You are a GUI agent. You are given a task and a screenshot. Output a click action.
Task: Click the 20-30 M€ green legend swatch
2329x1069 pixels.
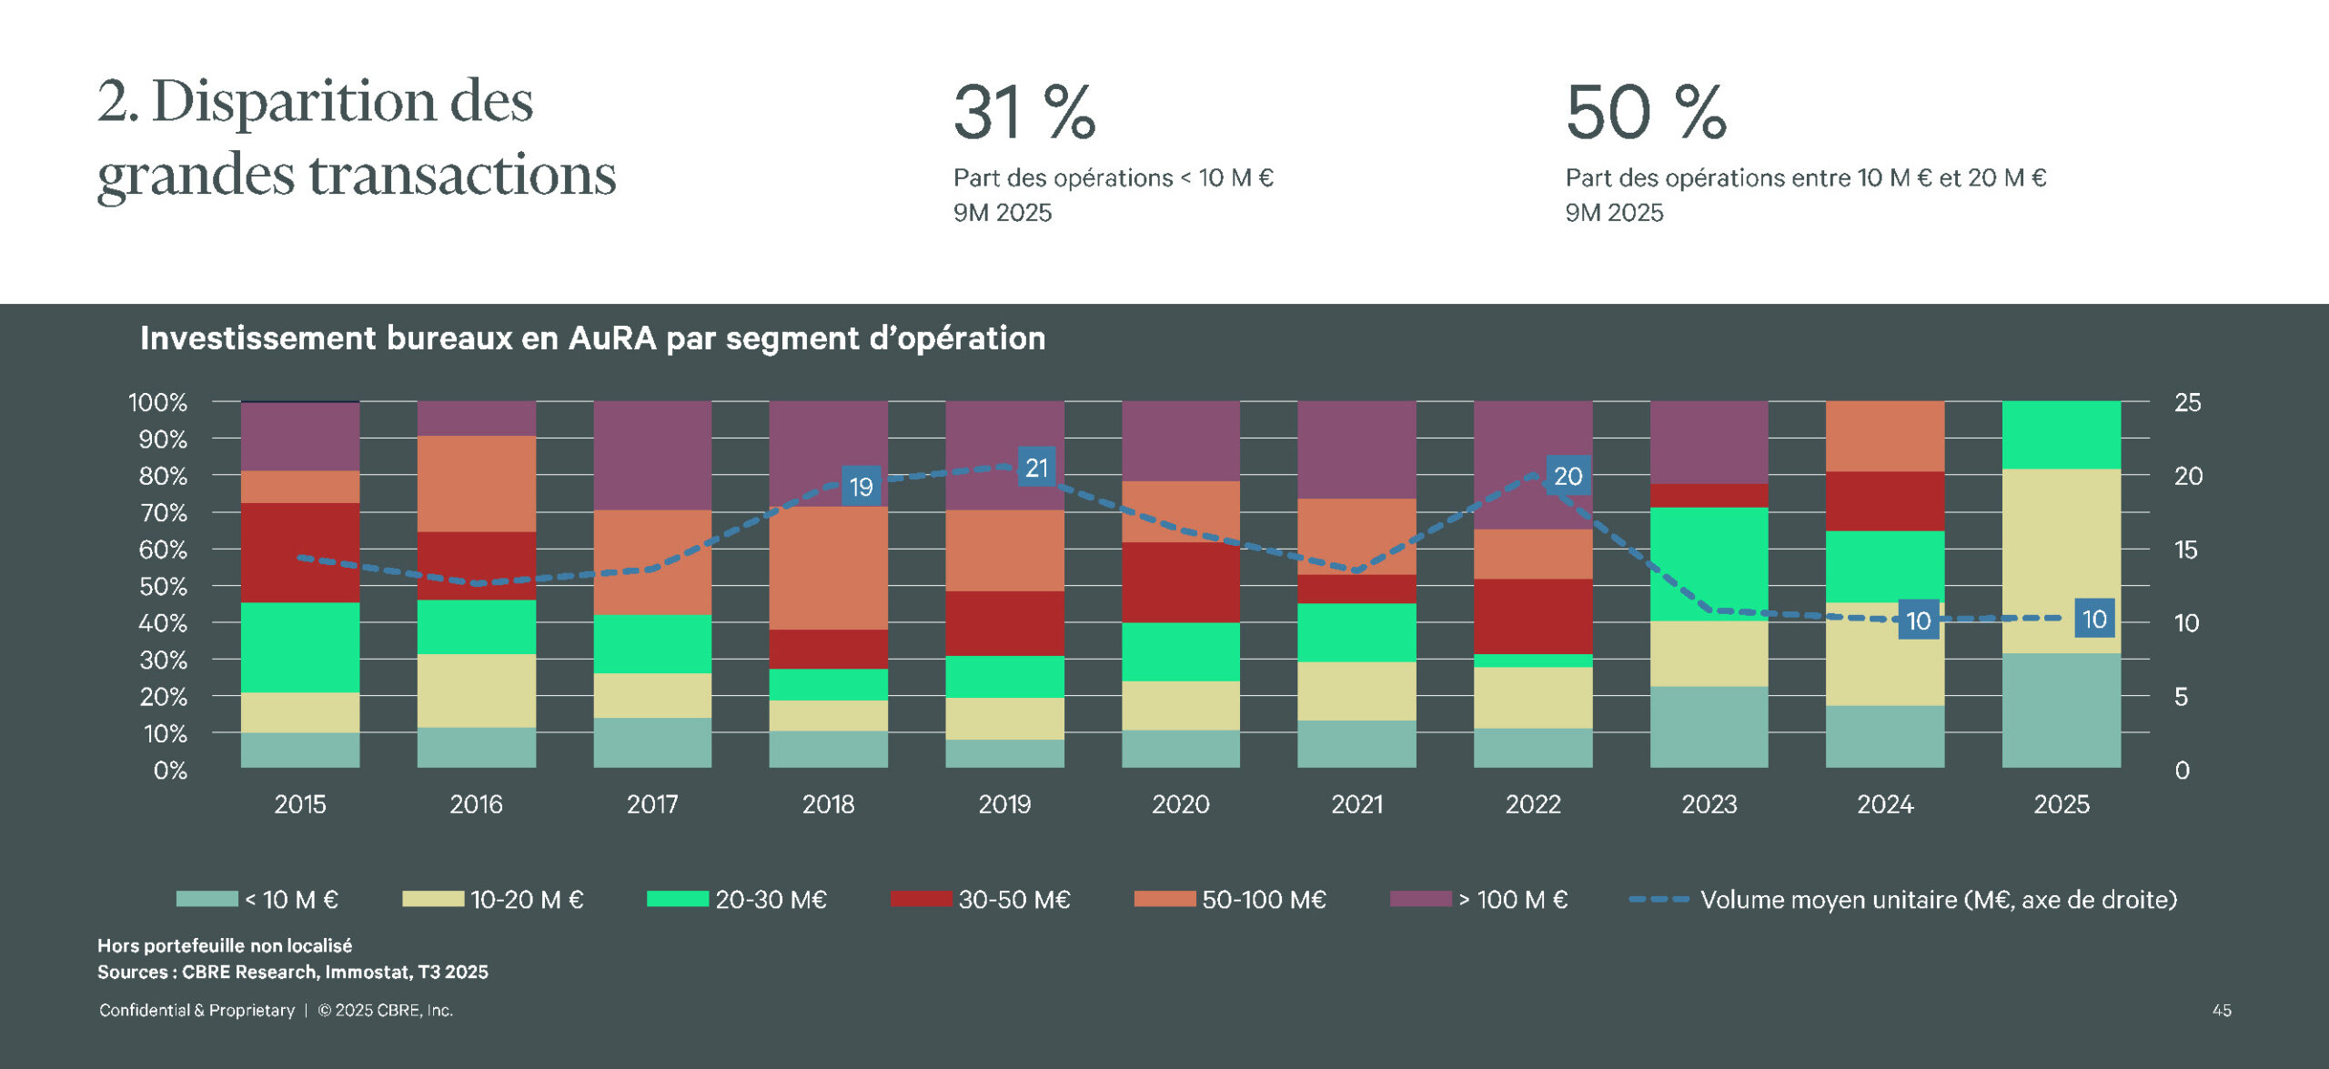(x=677, y=899)
